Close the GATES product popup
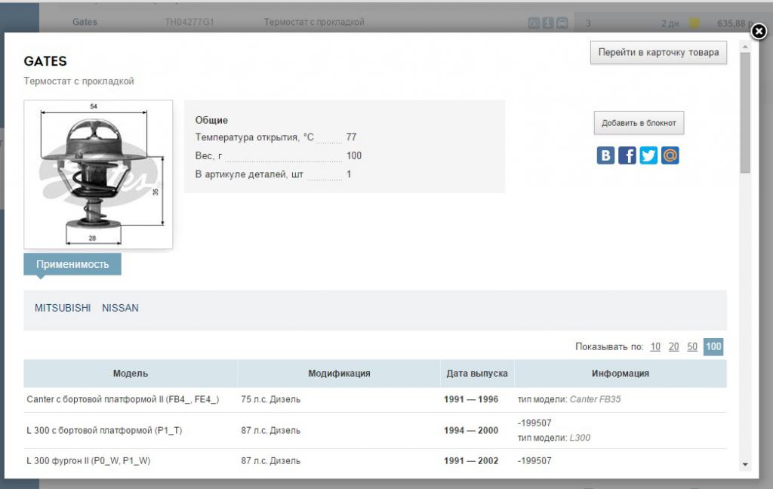Screen dimensions: 773x489 tap(759, 32)
